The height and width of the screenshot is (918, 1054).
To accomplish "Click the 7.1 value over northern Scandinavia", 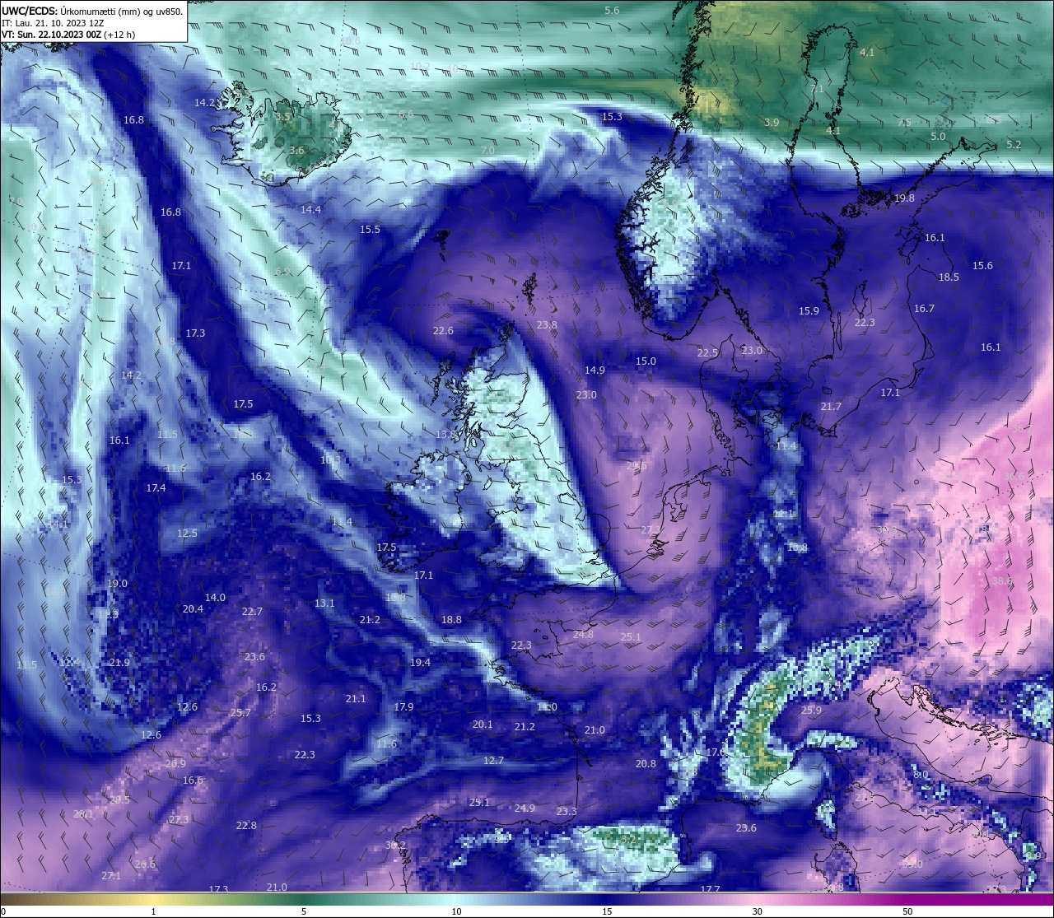I will (817, 89).
